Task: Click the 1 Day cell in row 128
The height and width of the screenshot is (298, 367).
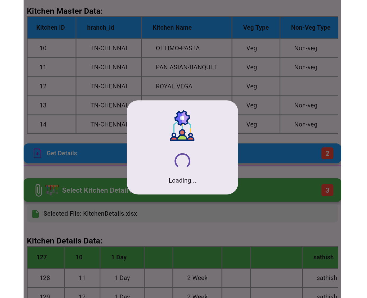Action: click(122, 278)
